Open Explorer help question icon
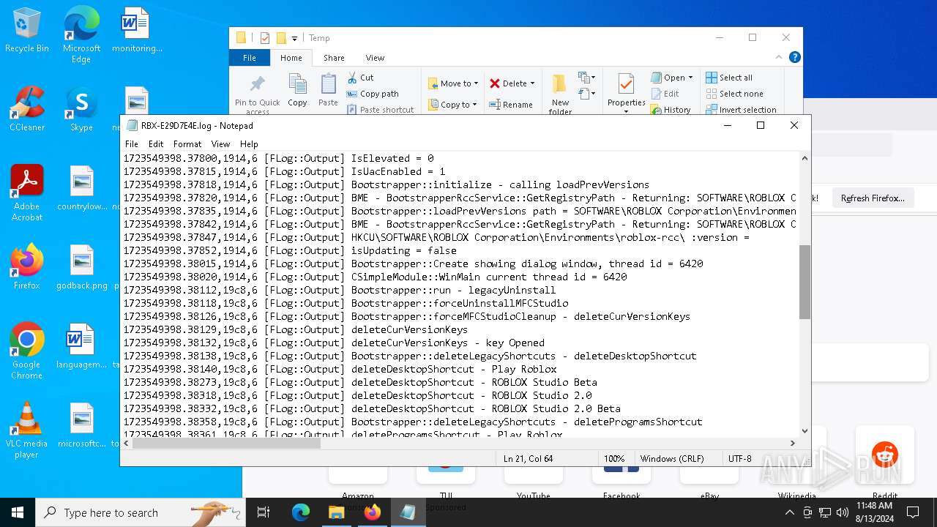The image size is (937, 527). coord(795,57)
